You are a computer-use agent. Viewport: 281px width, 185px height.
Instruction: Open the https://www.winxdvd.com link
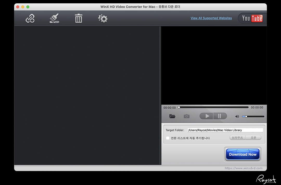click(244, 168)
